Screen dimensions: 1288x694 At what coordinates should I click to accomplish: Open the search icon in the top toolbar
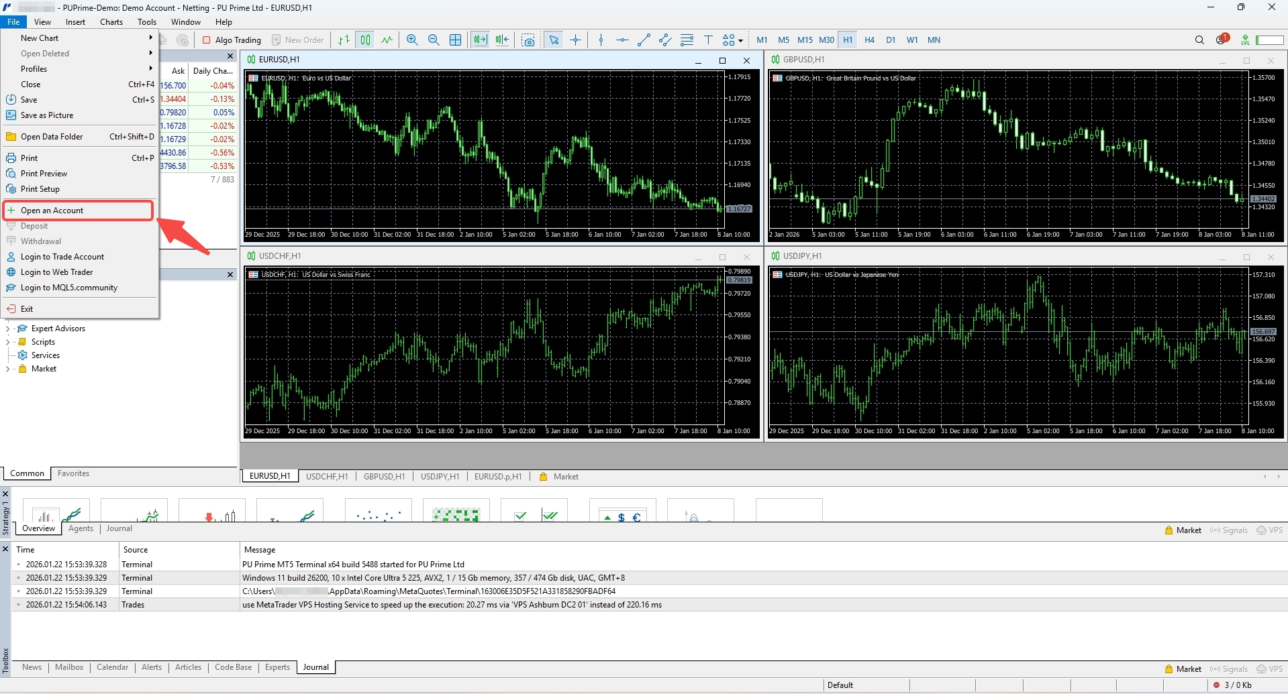click(x=1199, y=40)
